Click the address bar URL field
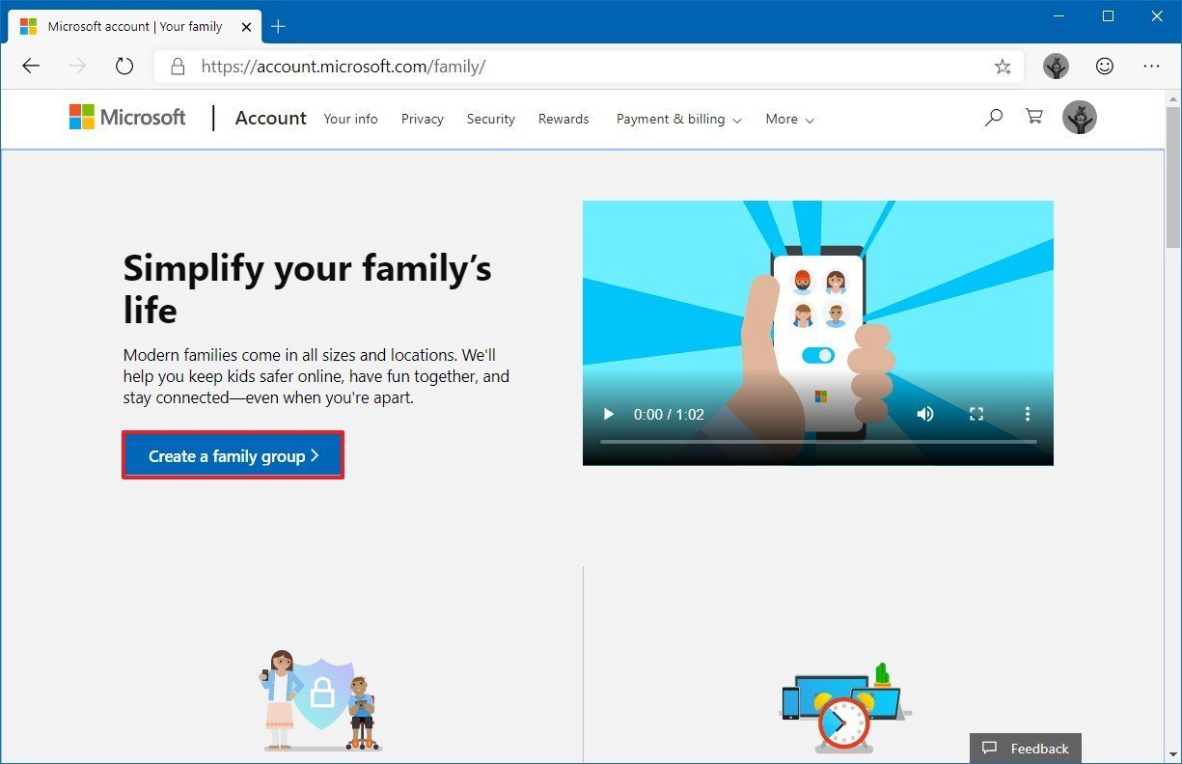This screenshot has width=1182, height=764. click(x=579, y=67)
